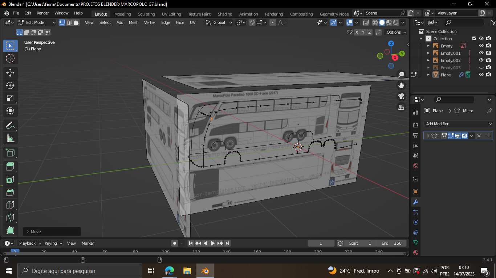Select the Bevel tool
496x278 pixels.
(x=10, y=192)
